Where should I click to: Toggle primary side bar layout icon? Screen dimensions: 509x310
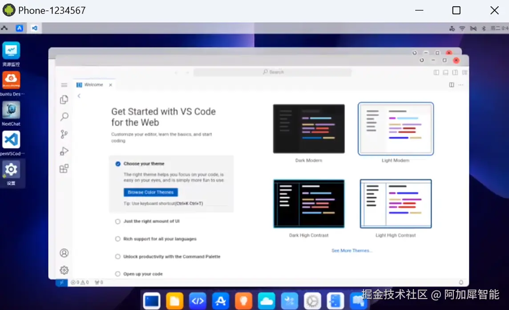(x=436, y=72)
